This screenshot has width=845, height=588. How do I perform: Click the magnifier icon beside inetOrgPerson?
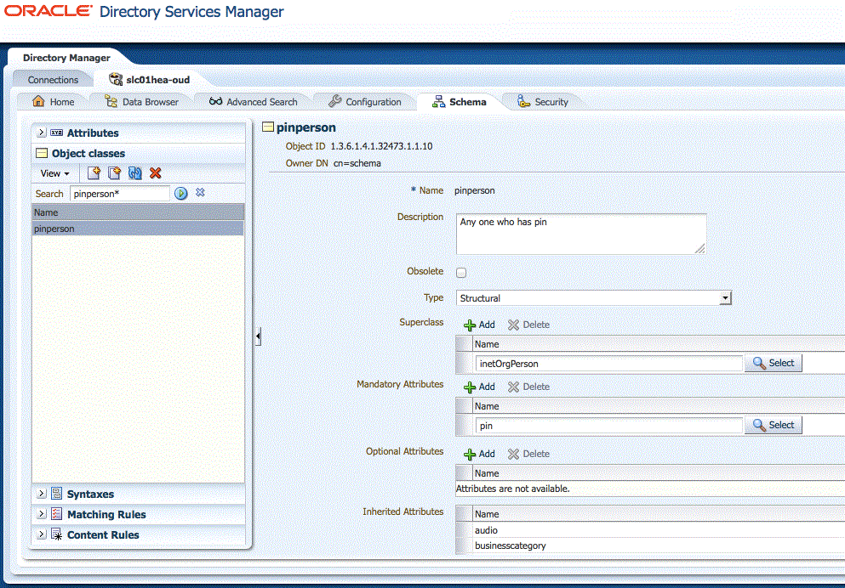pyautogui.click(x=759, y=363)
